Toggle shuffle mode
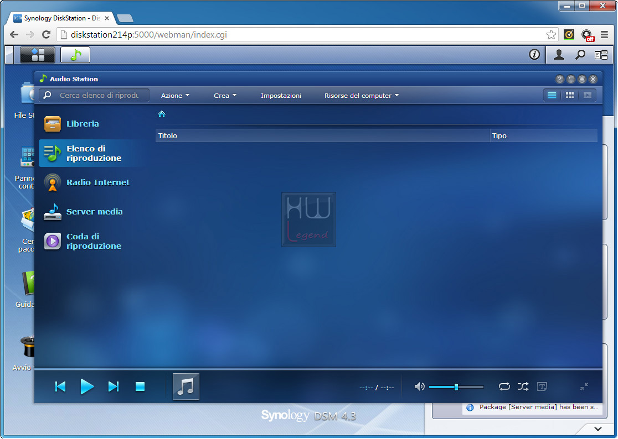The height and width of the screenshot is (439, 618). point(523,386)
